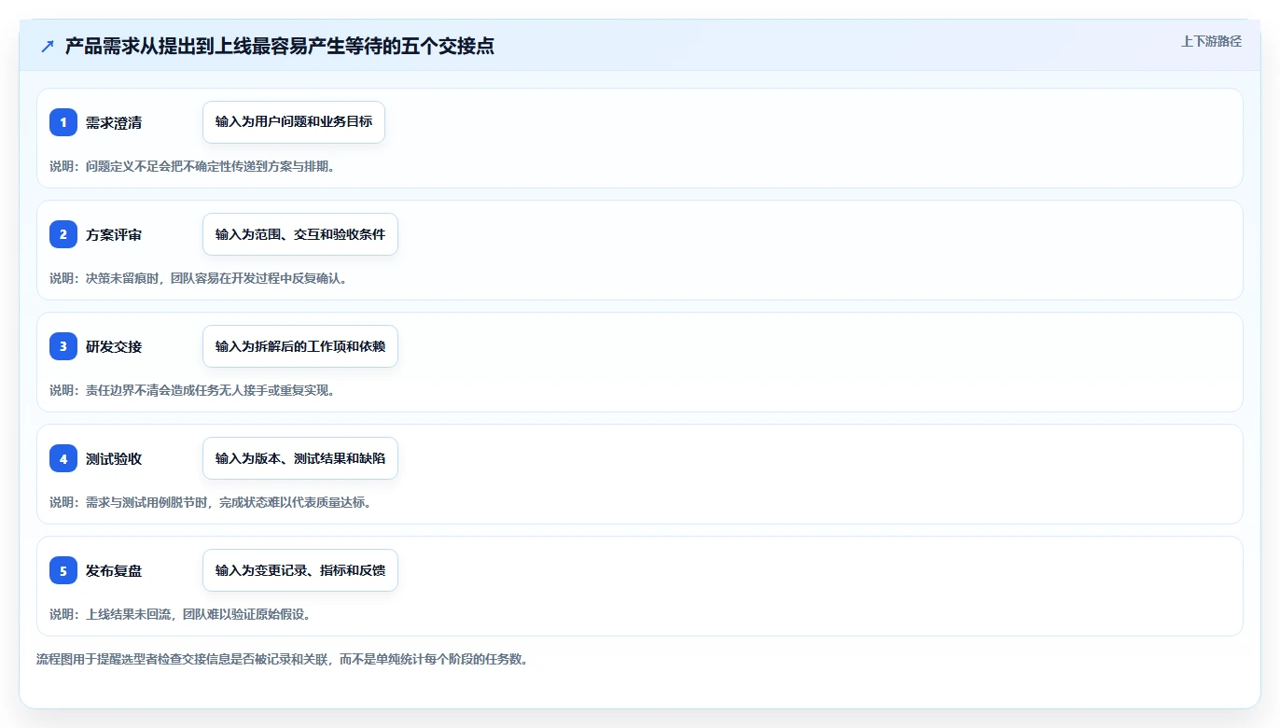
Task: Select step number 4 badge
Action: point(63,458)
